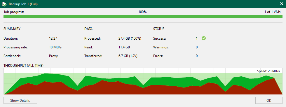
Task: Open Show Details button
Action: [x=20, y=100]
